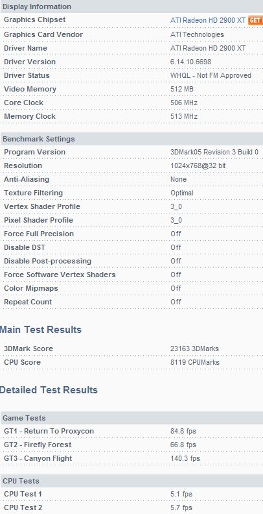Click the Video Memory 512 MB value
The image size is (263, 514).
coord(182,89)
